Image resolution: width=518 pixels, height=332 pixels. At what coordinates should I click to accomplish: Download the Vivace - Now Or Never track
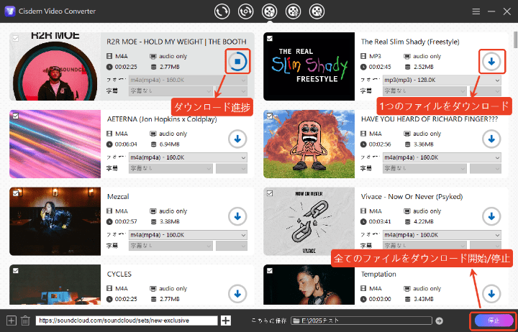pyautogui.click(x=491, y=216)
